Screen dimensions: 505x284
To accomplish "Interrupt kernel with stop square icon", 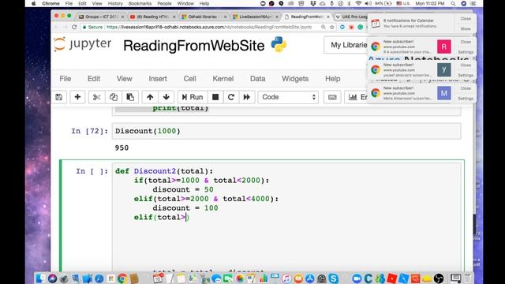I will tap(215, 97).
